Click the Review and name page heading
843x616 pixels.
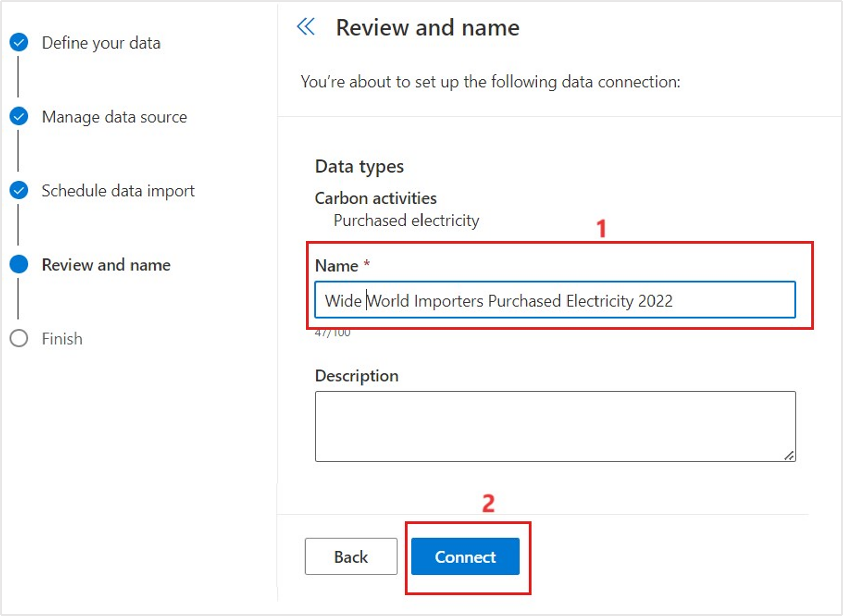pyautogui.click(x=427, y=28)
